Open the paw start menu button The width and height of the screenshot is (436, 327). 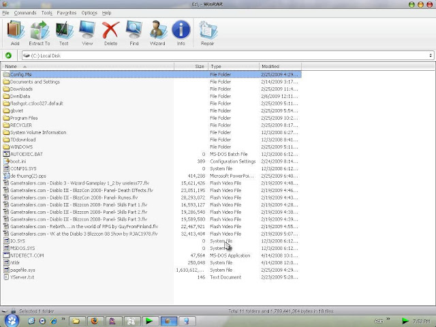tap(12, 321)
